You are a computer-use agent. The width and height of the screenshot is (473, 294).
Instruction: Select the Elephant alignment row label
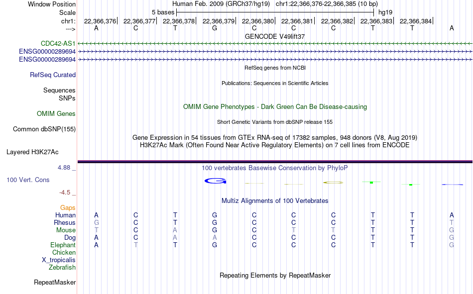tap(63, 245)
